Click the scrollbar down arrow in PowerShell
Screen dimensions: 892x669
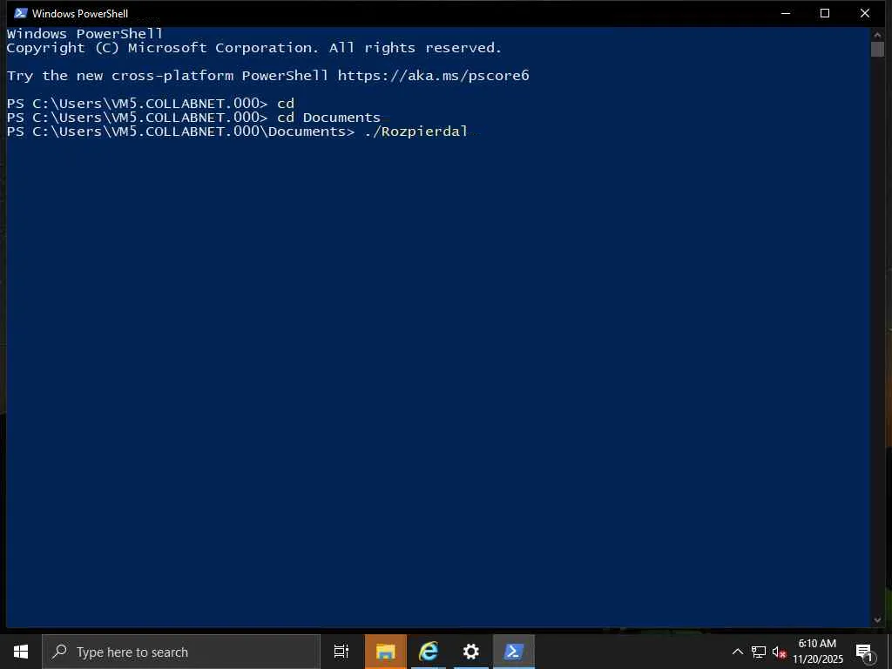(877, 619)
